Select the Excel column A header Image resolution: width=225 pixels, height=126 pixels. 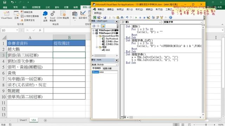click(x=30, y=37)
